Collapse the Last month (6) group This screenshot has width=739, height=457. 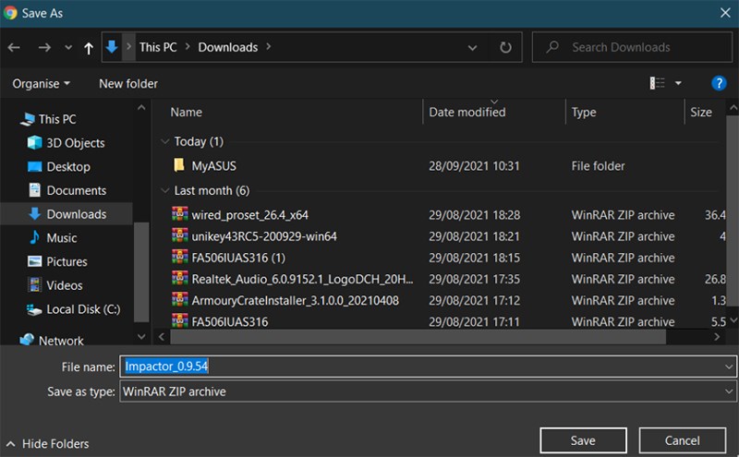pyautogui.click(x=165, y=191)
